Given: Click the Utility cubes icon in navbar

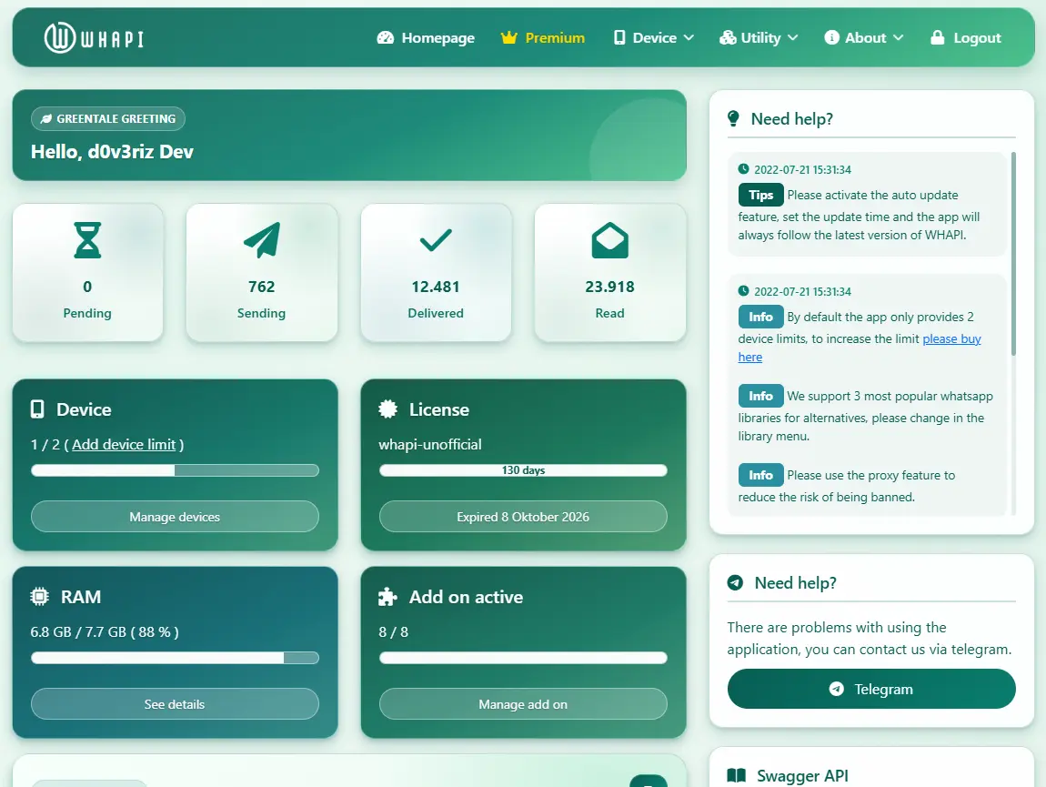Looking at the screenshot, I should coord(727,38).
